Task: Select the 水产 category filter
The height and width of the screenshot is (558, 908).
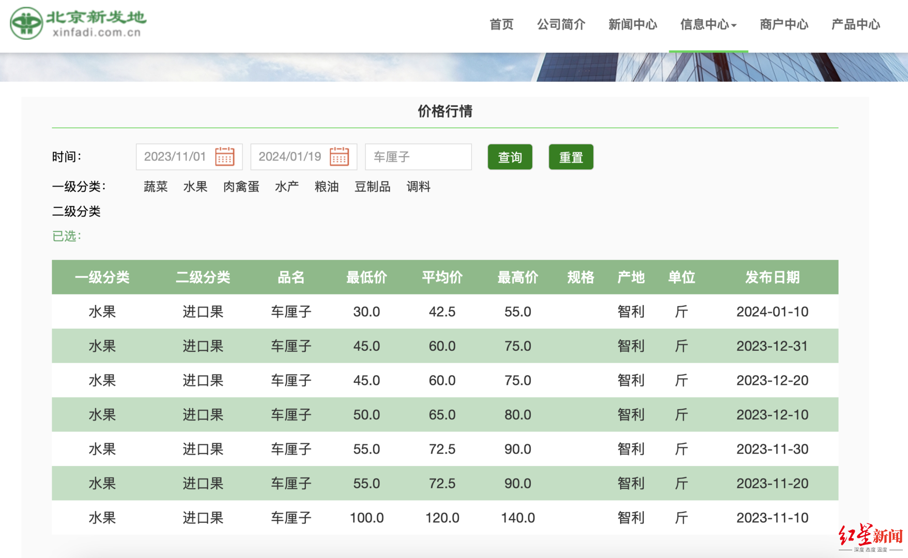Action: [286, 187]
